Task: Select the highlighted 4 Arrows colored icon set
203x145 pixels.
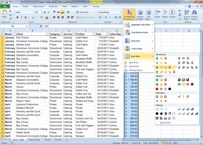Action: pos(166,67)
